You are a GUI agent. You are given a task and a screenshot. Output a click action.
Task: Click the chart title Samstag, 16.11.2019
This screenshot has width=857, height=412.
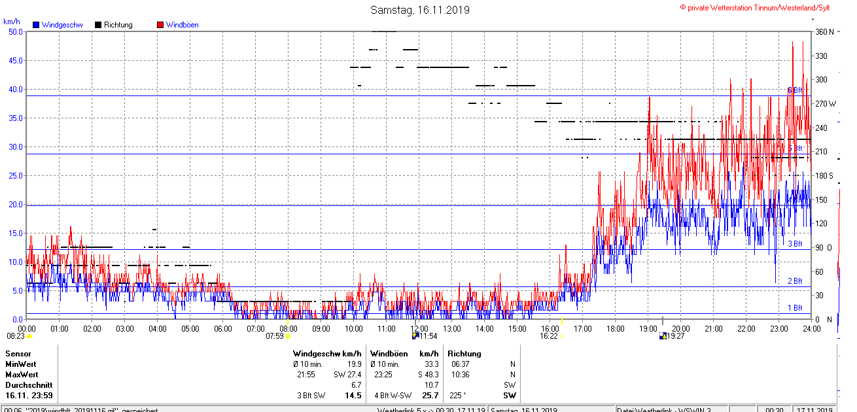coord(420,10)
